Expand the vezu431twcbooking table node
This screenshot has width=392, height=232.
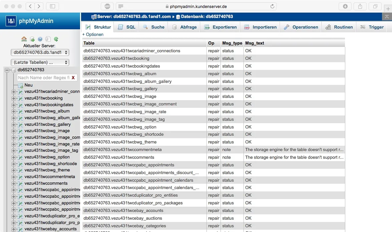click(13, 98)
